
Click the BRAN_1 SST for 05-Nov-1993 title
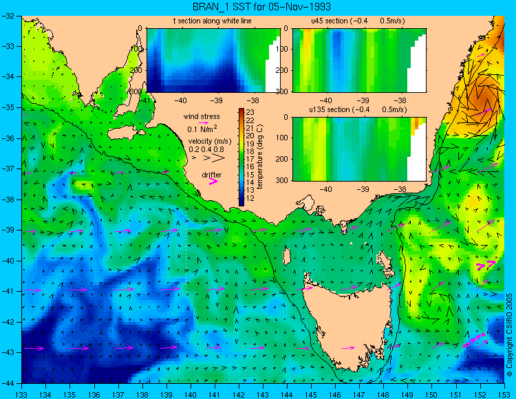[x=261, y=7]
